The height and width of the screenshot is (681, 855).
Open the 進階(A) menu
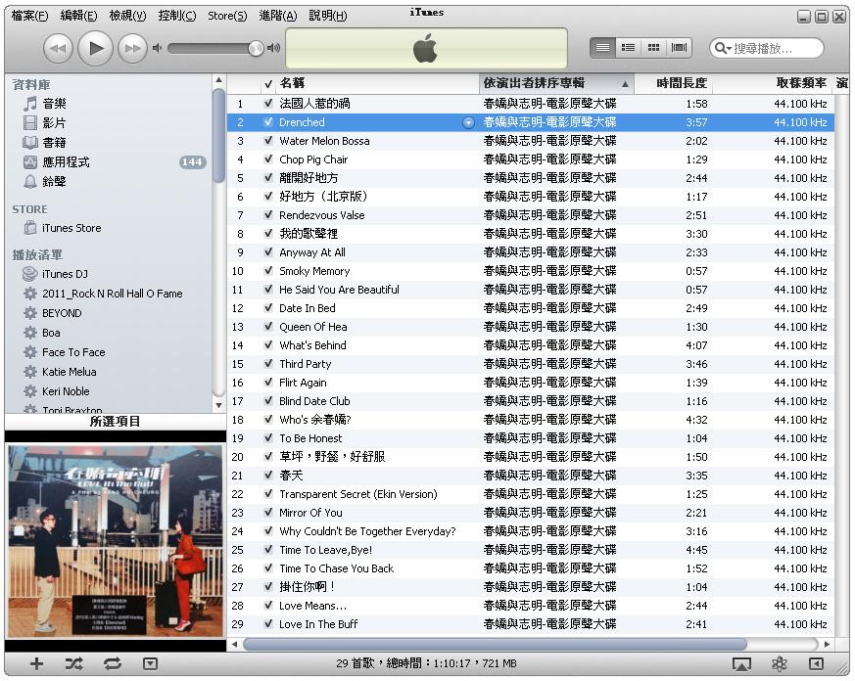(278, 16)
